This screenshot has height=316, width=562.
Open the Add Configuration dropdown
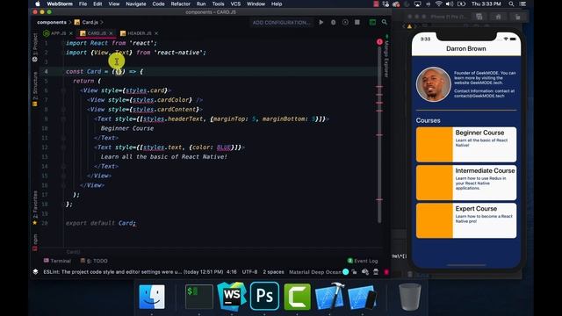pyautogui.click(x=281, y=22)
